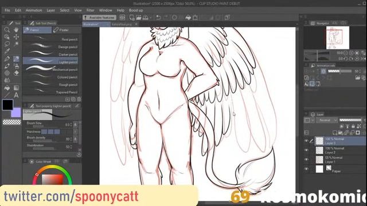Select the Auto select magic wand tool
This screenshot has height=206, width=367.
tap(16, 44)
